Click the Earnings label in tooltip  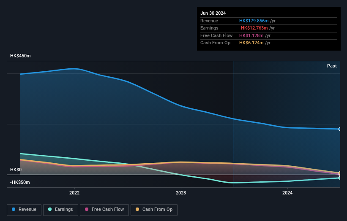(209, 28)
